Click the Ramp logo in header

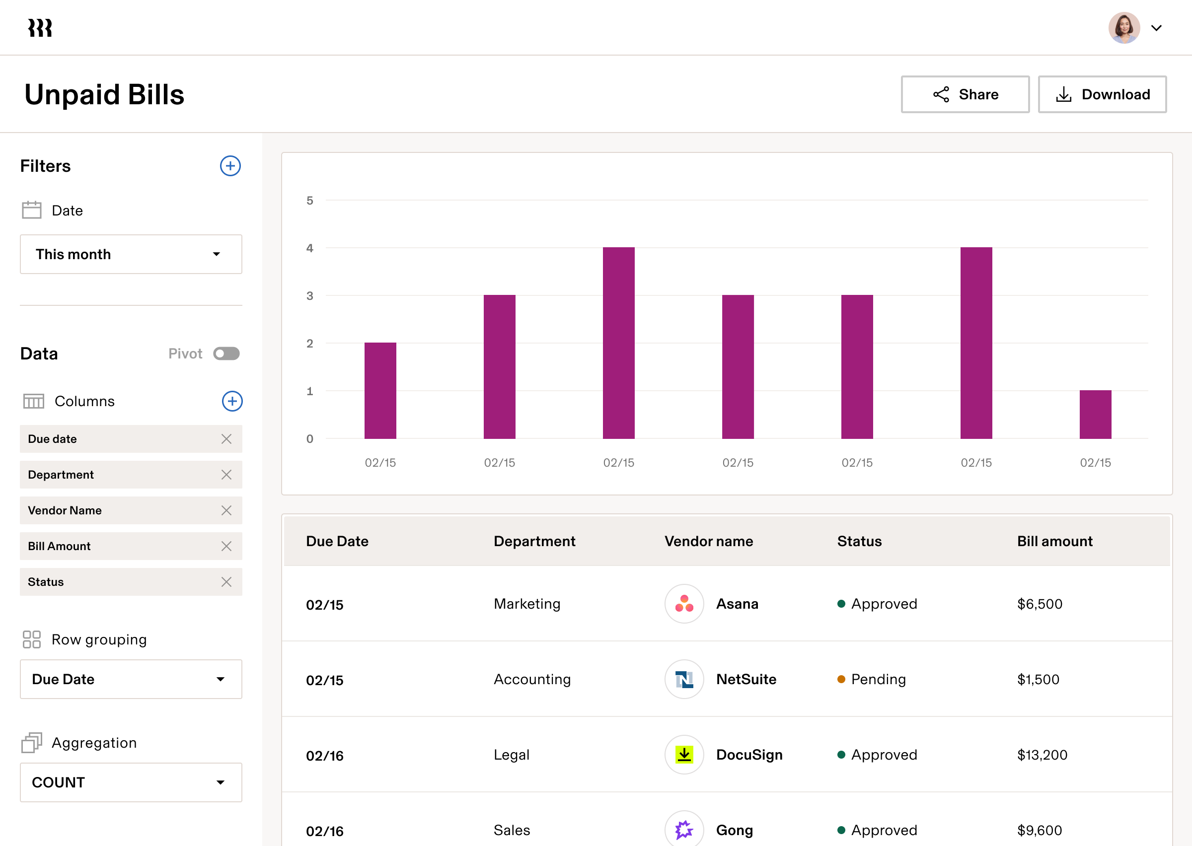[40, 28]
